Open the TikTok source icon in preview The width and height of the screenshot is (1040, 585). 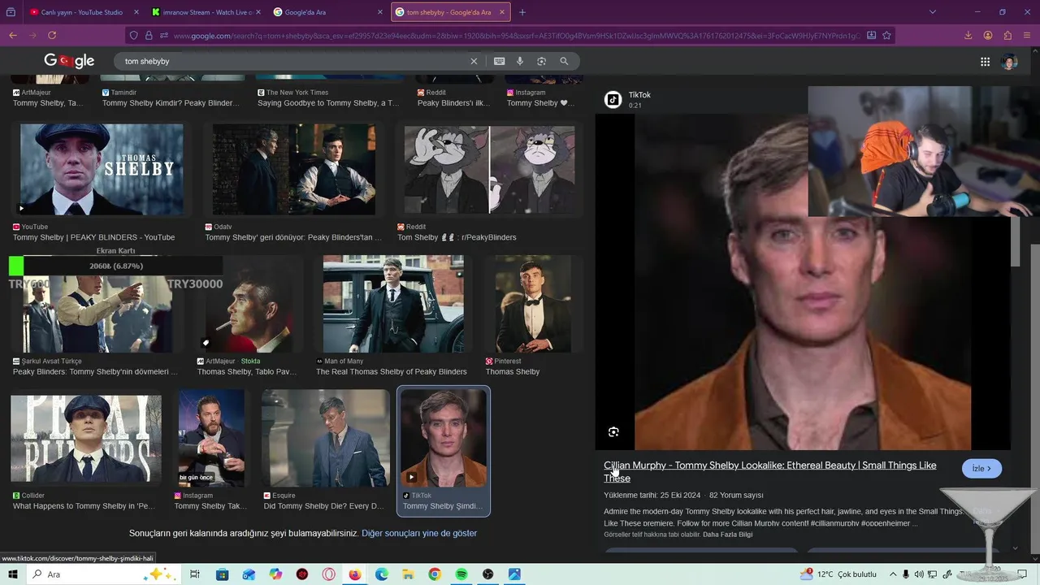tap(613, 99)
